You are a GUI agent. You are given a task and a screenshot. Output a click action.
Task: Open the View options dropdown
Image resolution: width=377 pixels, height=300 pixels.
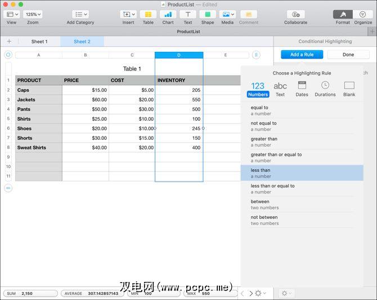pyautogui.click(x=11, y=15)
